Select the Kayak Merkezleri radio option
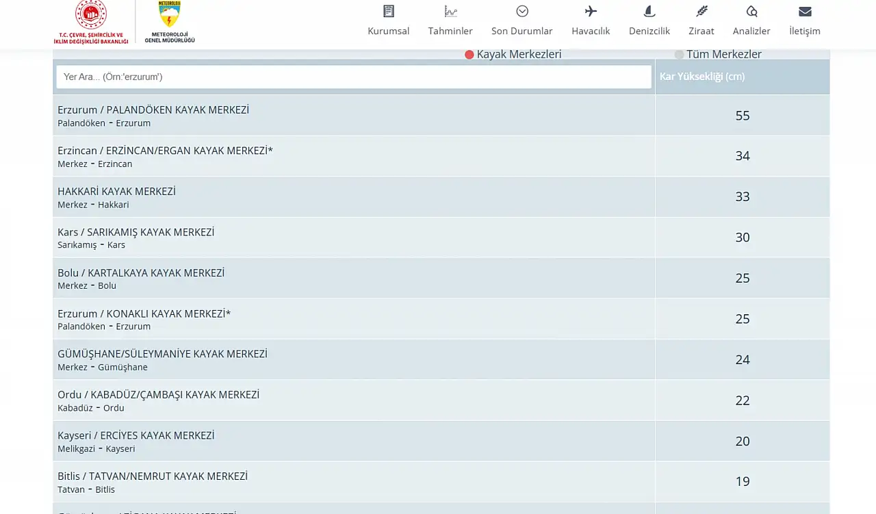The width and height of the screenshot is (876, 514). pos(469,55)
